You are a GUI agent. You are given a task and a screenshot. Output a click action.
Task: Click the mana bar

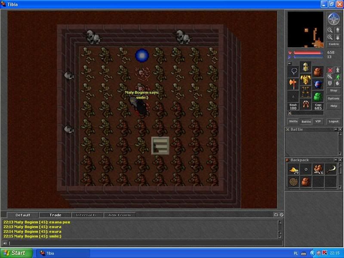pyautogui.click(x=308, y=57)
